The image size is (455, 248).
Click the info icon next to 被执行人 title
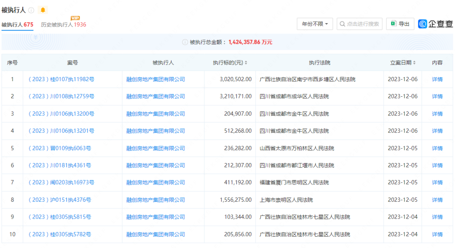tap(31, 11)
